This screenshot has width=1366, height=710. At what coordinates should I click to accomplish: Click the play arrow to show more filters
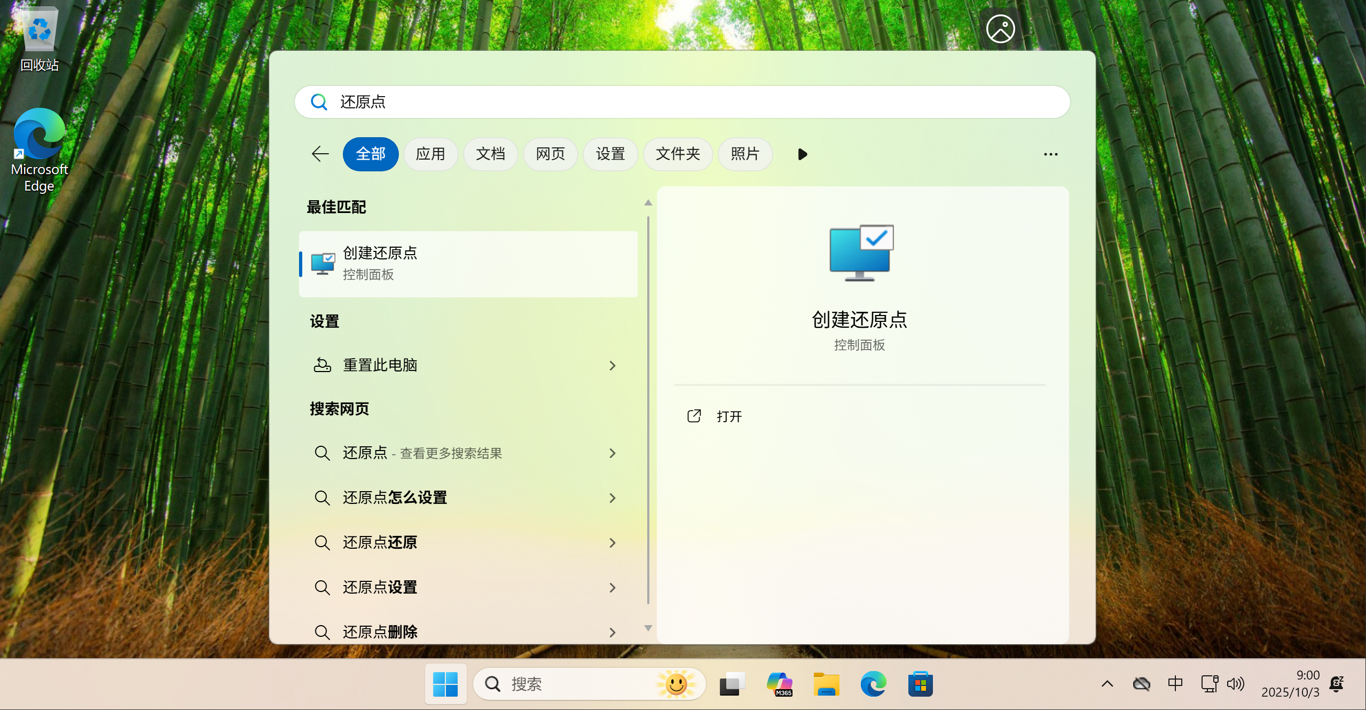pyautogui.click(x=802, y=154)
